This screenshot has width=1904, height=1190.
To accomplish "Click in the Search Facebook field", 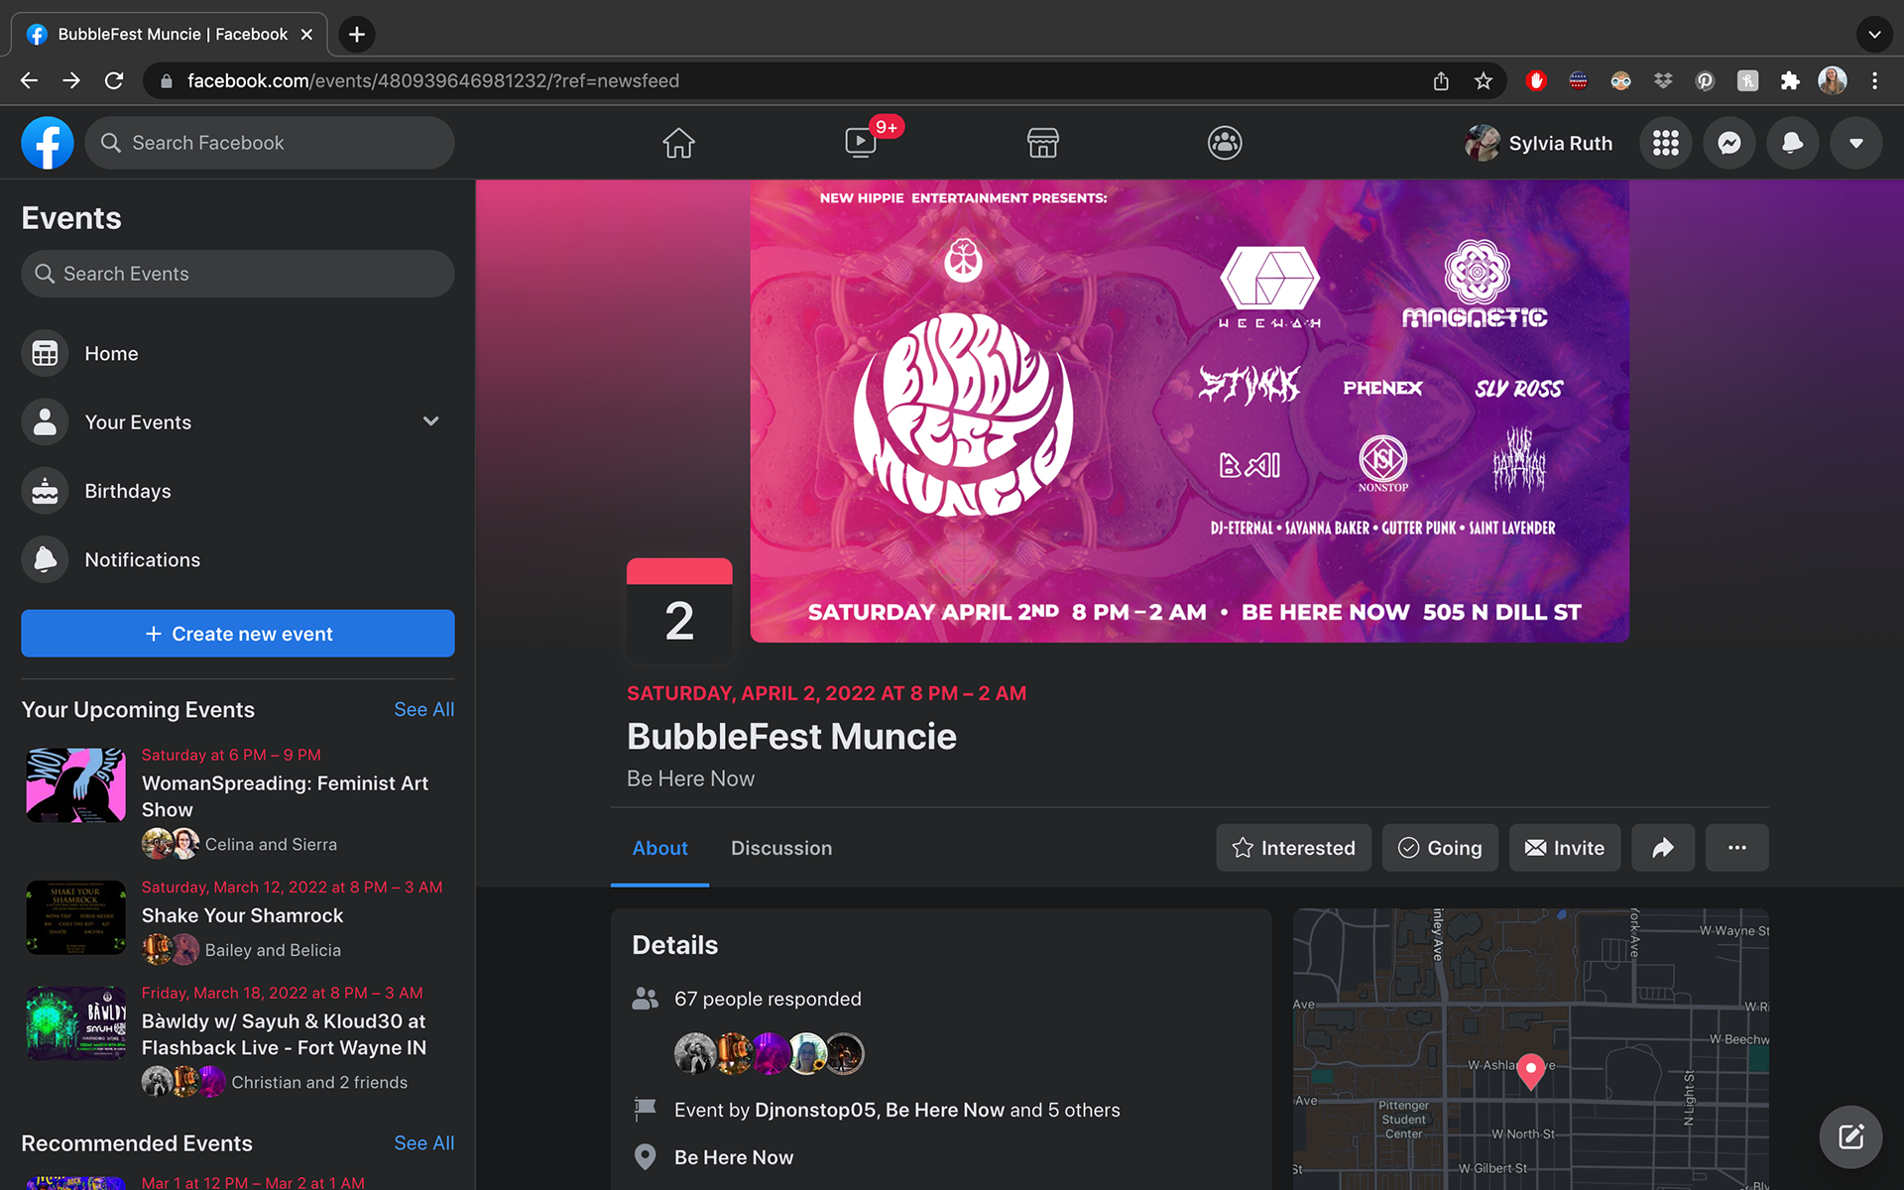I will [270, 143].
